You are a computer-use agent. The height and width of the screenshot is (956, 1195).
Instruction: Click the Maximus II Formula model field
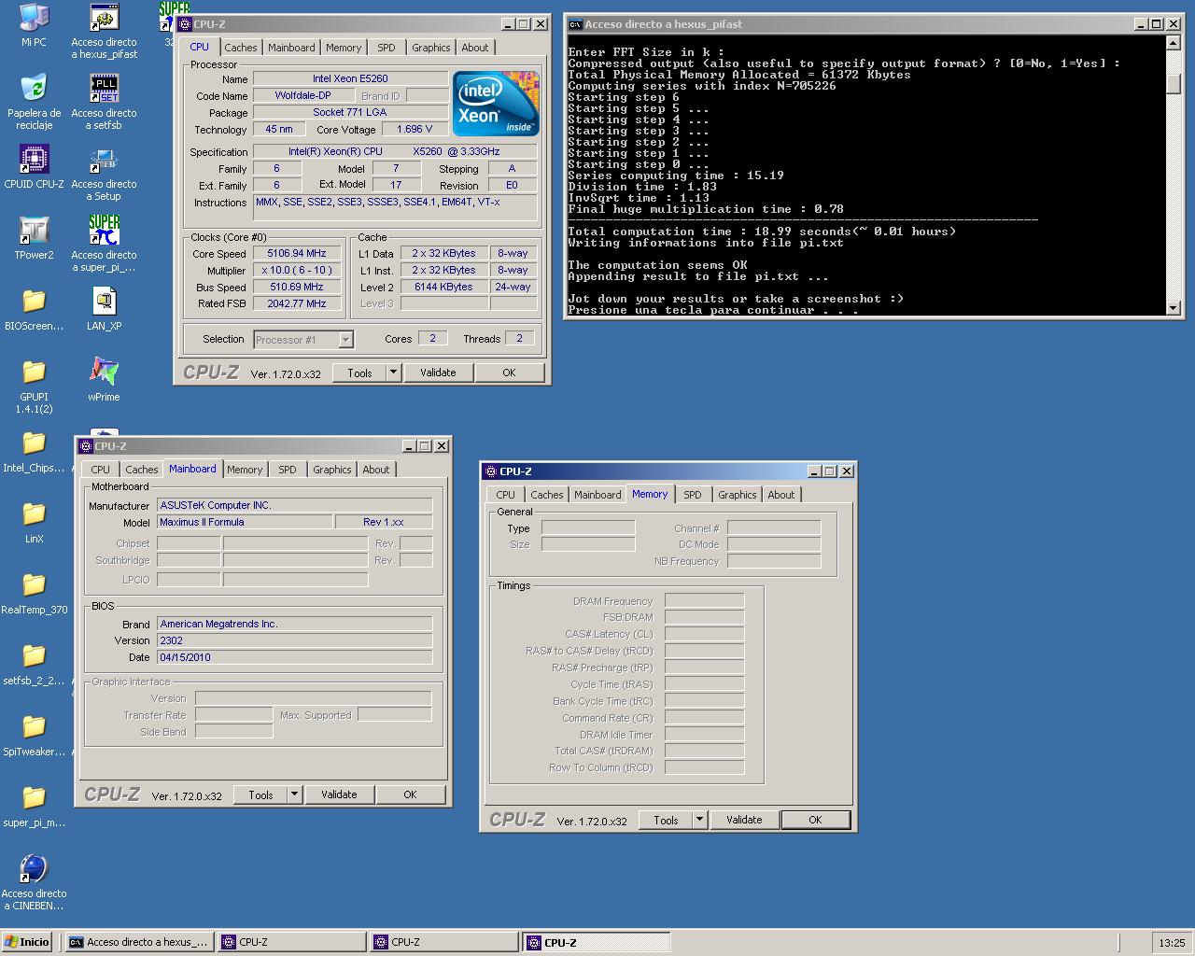coord(245,522)
